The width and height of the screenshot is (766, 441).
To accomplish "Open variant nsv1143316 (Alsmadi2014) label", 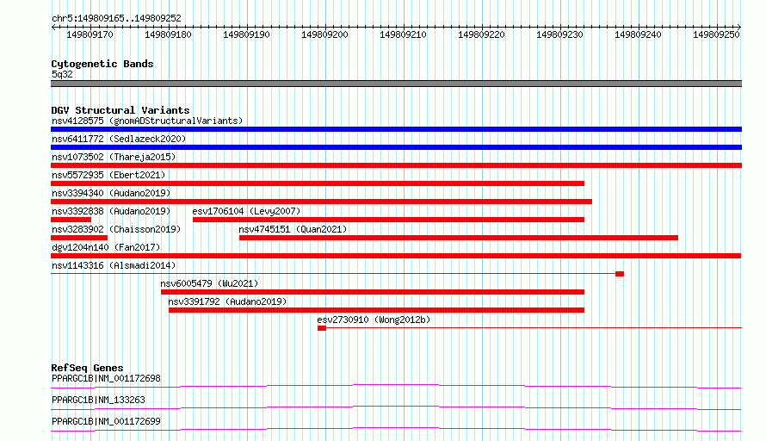I will 114,265.
